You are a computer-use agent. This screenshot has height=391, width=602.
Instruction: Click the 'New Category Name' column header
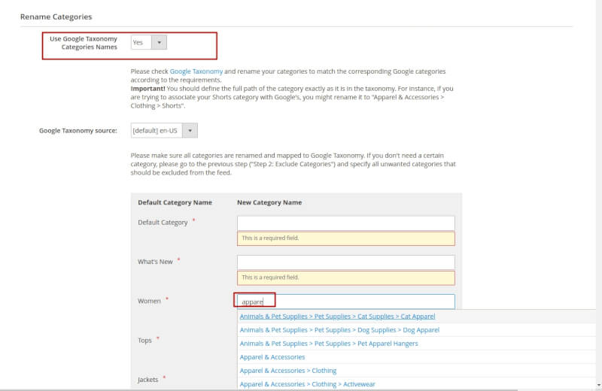[269, 202]
